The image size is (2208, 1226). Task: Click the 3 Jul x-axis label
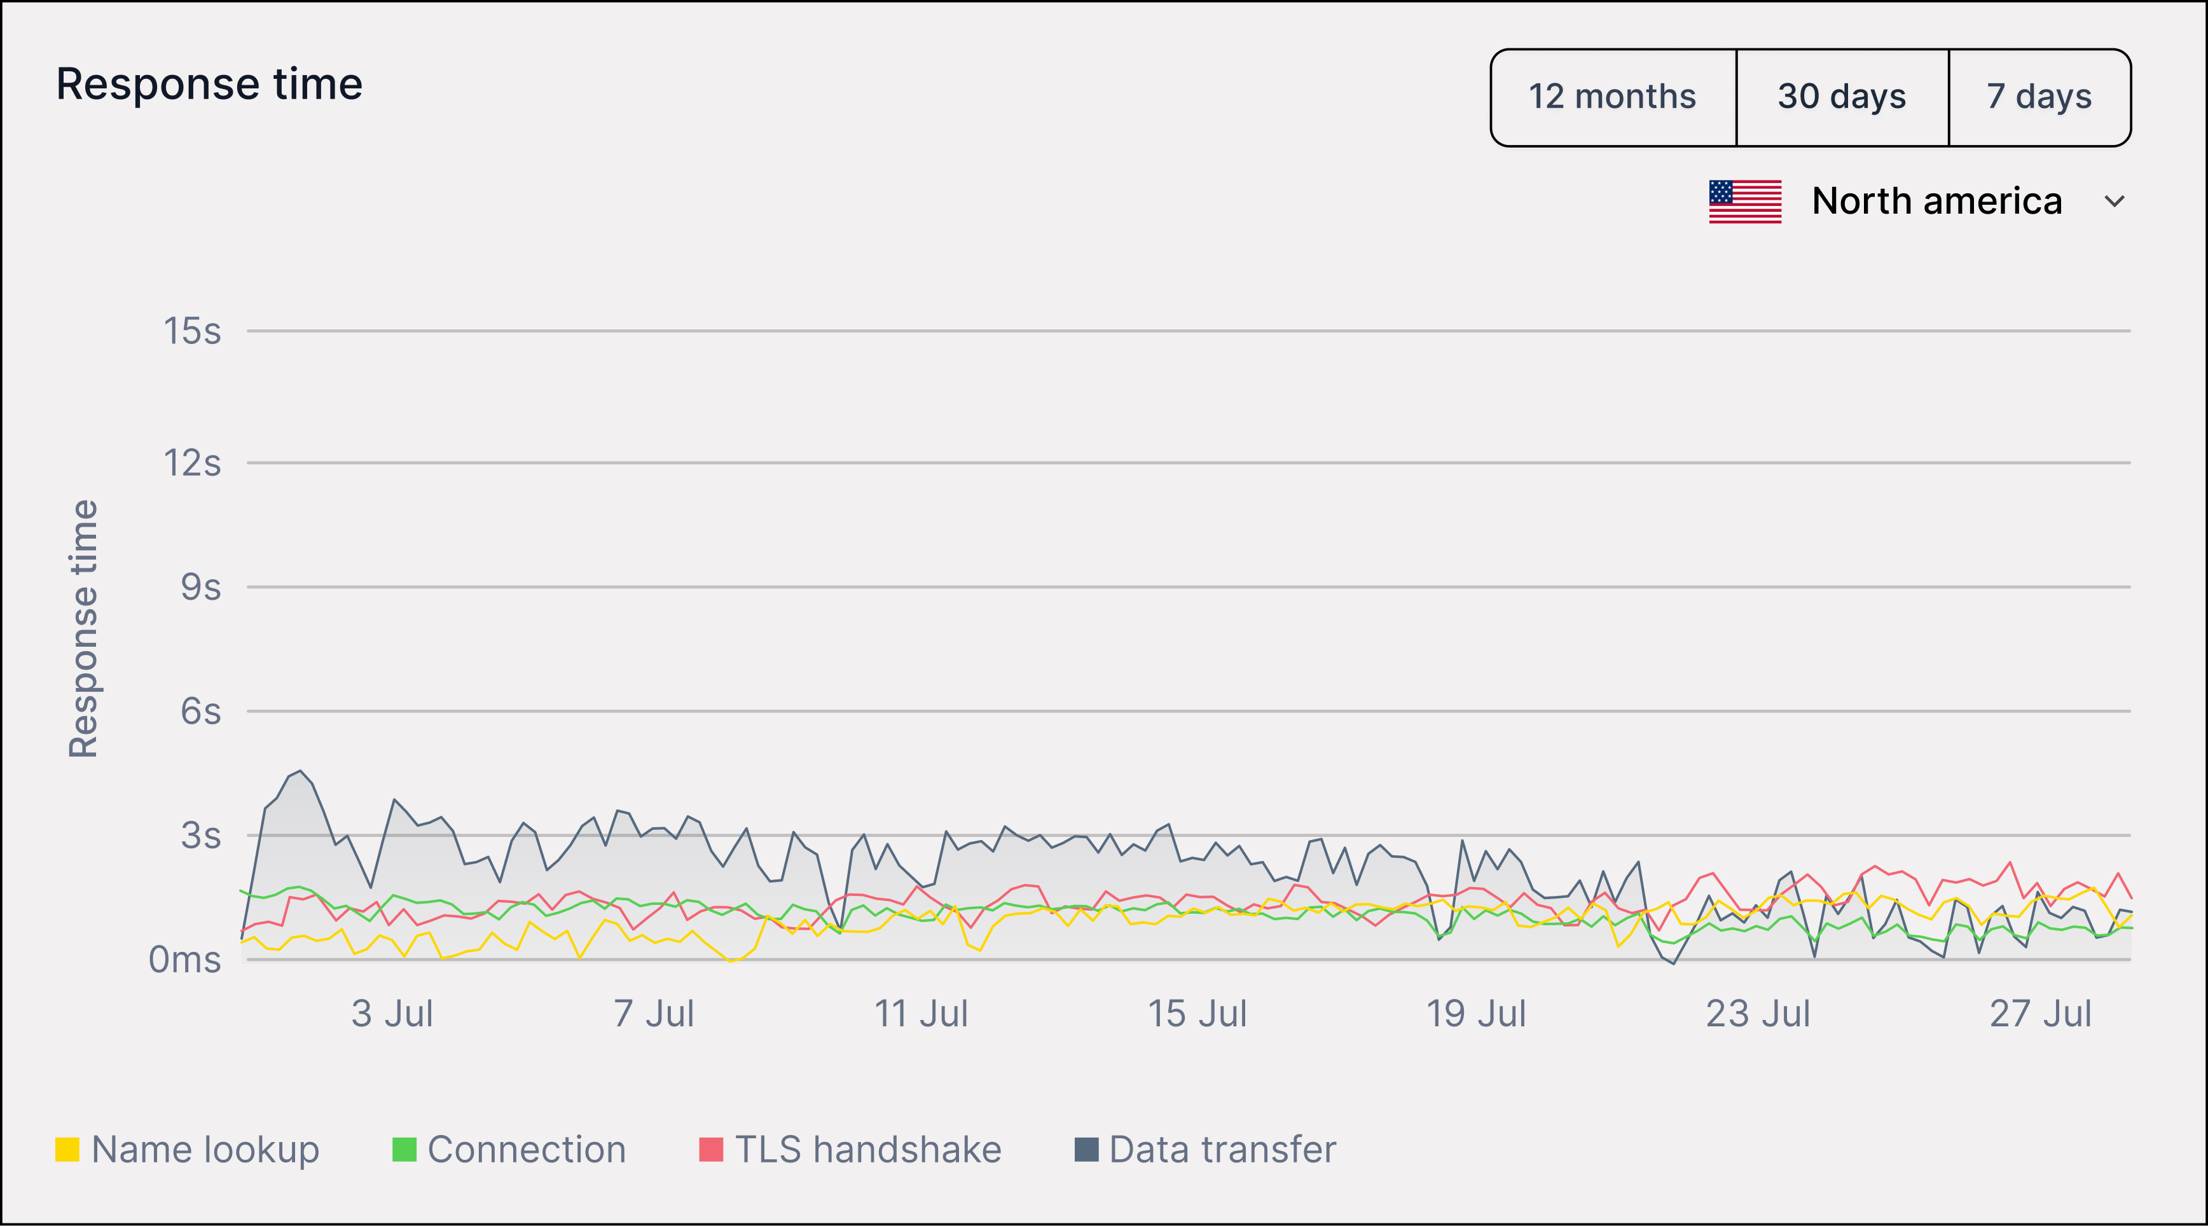click(x=392, y=1014)
